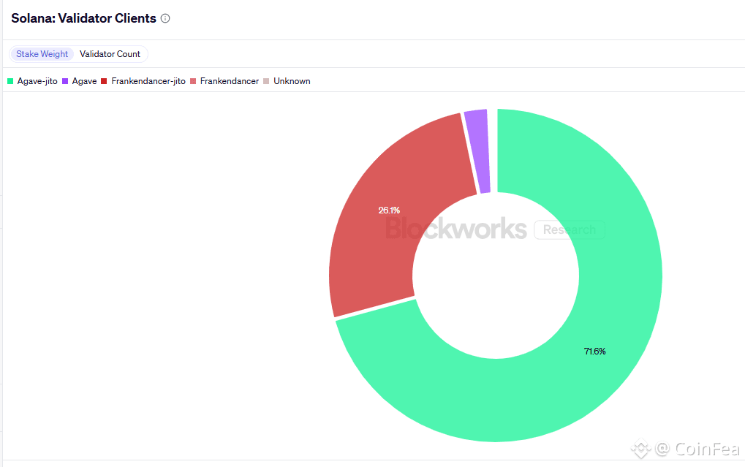
Task: Click the info icon beside Validator Clients title
Action: [x=165, y=18]
